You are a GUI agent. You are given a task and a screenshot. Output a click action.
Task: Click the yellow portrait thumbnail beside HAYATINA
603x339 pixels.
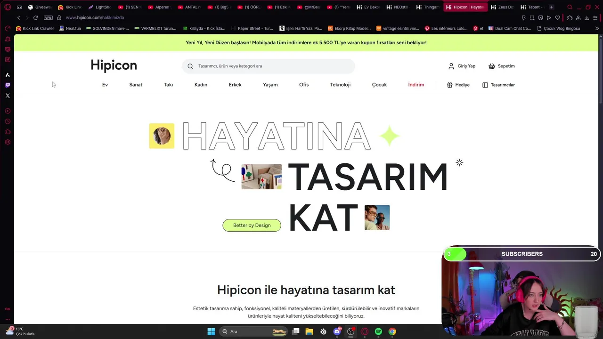(162, 136)
